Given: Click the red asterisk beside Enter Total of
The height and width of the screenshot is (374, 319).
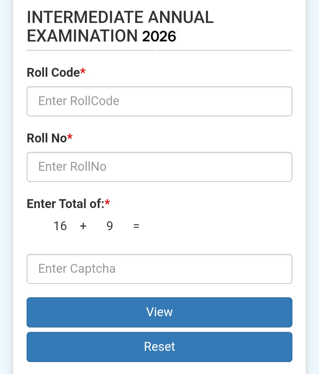Looking at the screenshot, I should pyautogui.click(x=108, y=203).
